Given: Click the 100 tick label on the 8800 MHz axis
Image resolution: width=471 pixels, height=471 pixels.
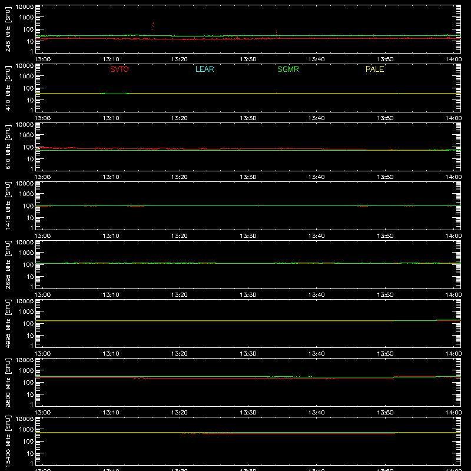Looking at the screenshot, I should 28,383.
